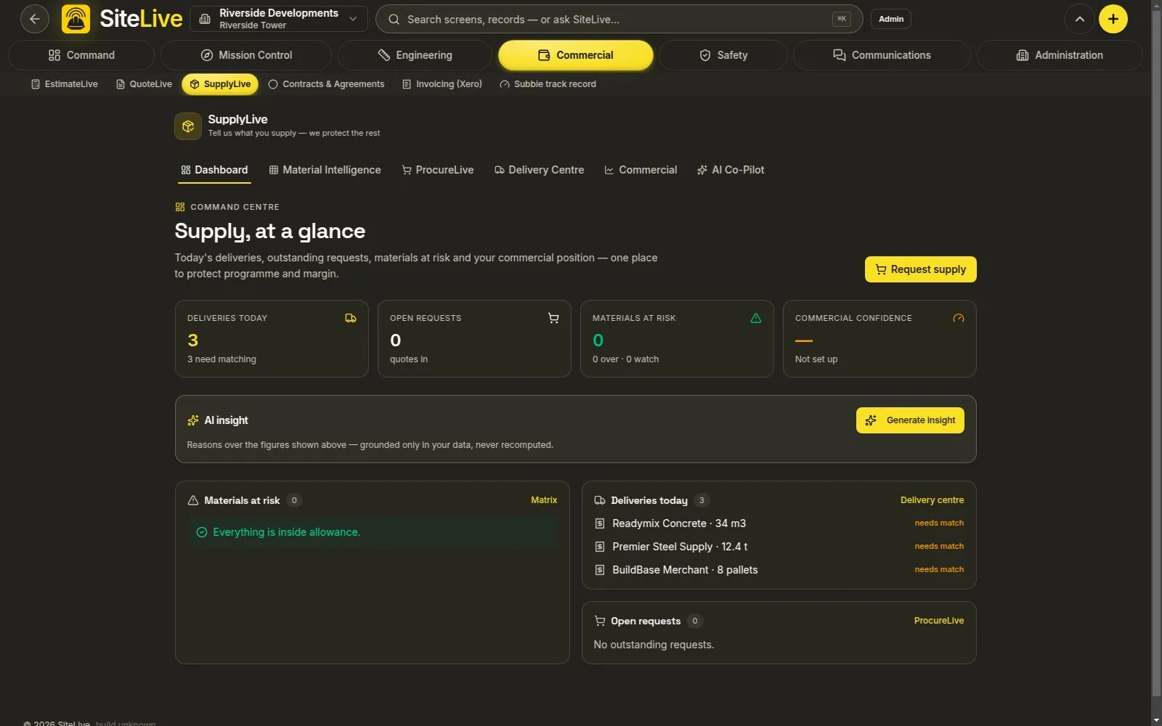Open Subbie track record
Screen dimensions: 1162x726
548,84
